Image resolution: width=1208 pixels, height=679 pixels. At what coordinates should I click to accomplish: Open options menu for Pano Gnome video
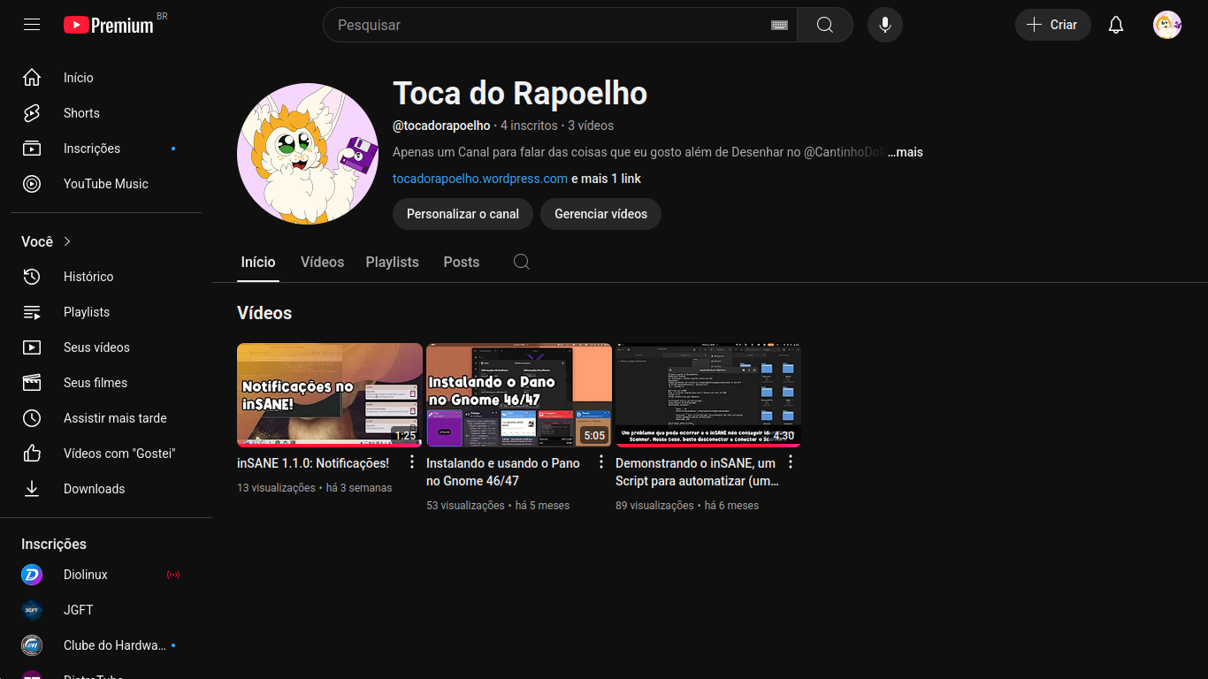[x=601, y=462]
